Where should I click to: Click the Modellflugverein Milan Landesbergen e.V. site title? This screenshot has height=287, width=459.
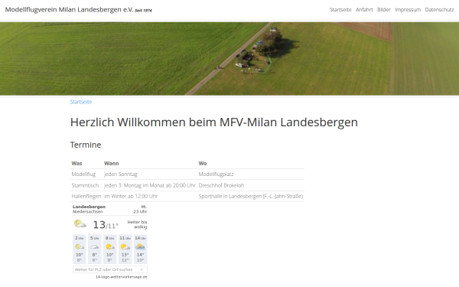click(x=70, y=10)
